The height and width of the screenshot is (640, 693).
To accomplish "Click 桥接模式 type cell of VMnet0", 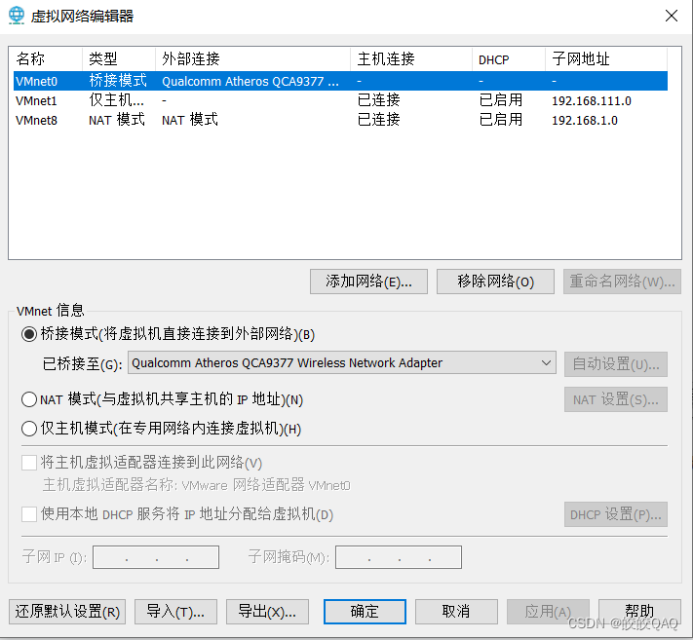I will pos(118,81).
